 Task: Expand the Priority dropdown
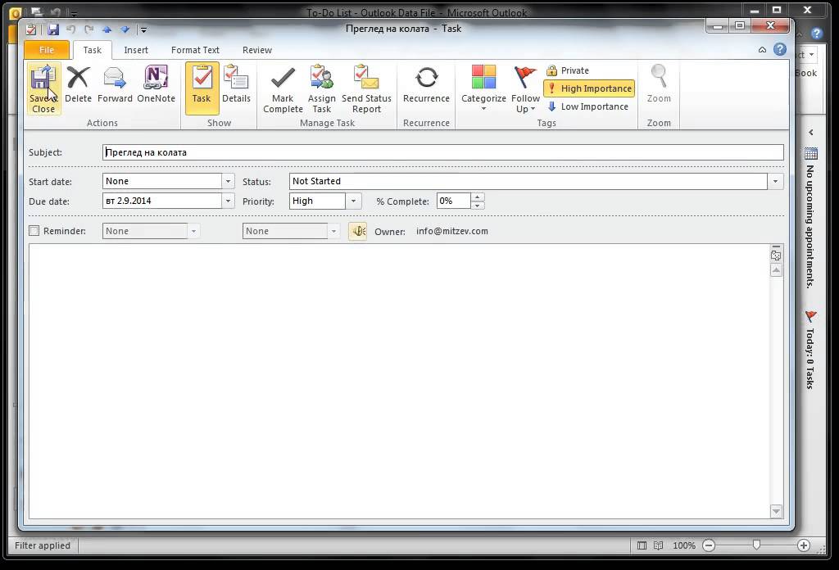[353, 201]
